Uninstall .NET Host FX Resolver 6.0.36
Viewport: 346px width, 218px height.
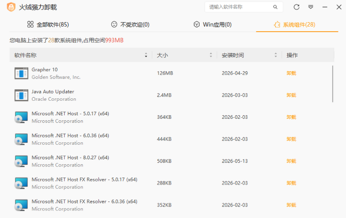291,205
